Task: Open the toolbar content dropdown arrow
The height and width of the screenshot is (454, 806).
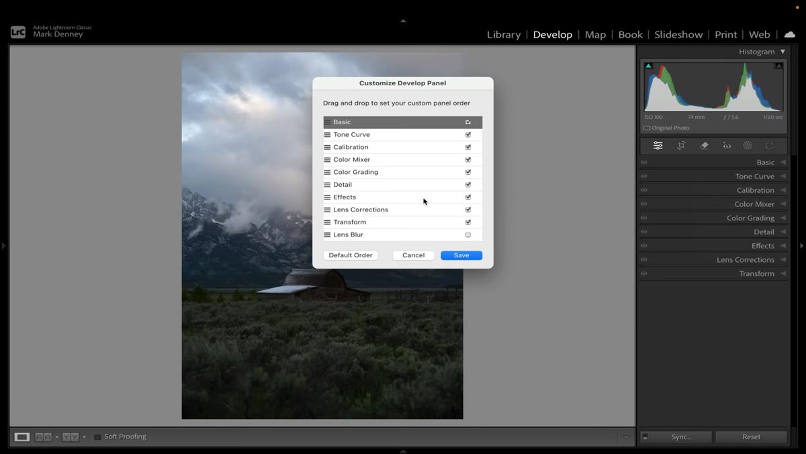Action: tap(627, 437)
